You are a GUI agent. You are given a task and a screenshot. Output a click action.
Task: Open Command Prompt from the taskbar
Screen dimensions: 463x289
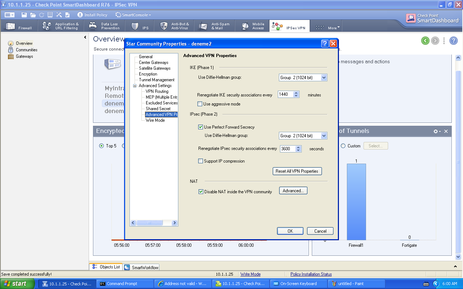click(x=125, y=284)
